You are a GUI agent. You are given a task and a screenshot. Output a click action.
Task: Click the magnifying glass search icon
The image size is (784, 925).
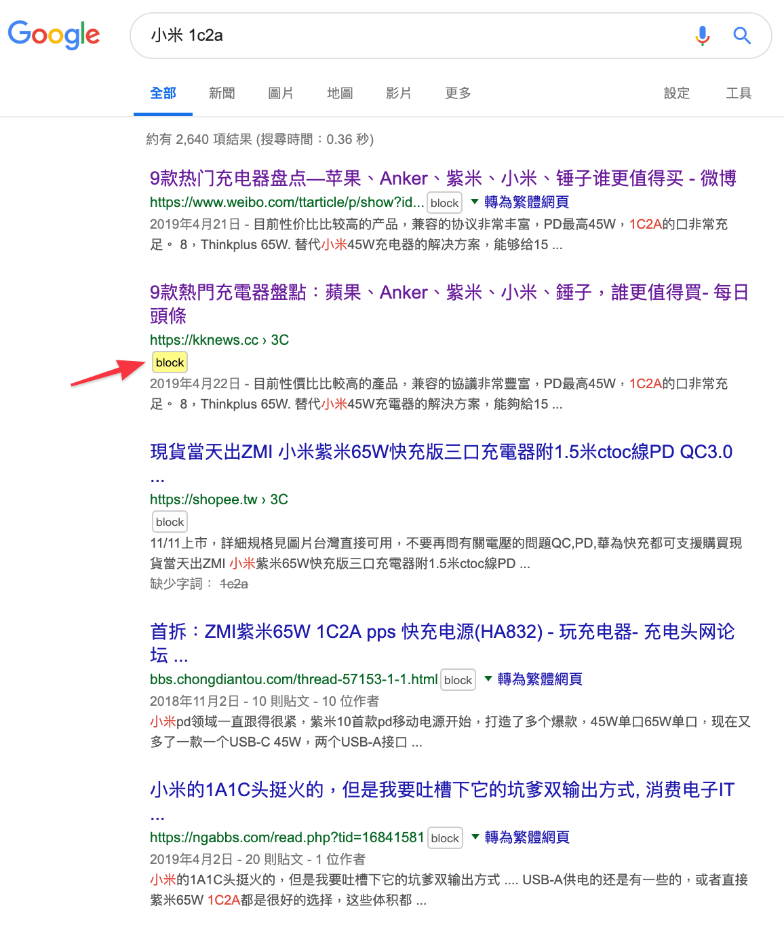click(742, 35)
